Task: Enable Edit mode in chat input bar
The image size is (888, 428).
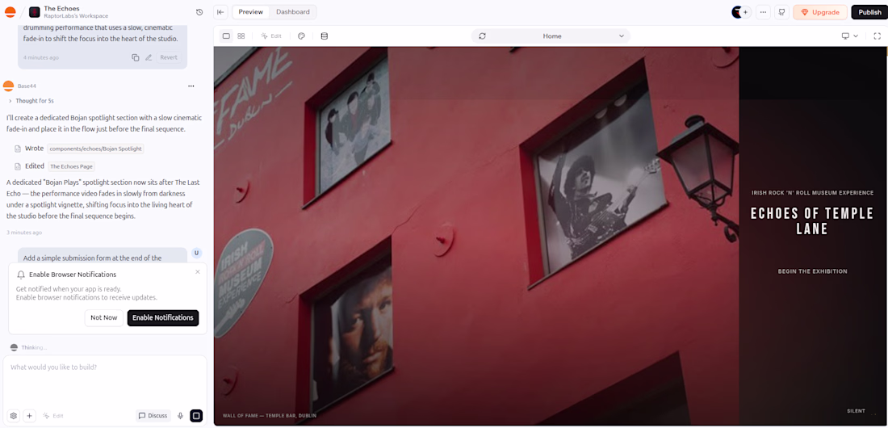Action: pos(53,416)
